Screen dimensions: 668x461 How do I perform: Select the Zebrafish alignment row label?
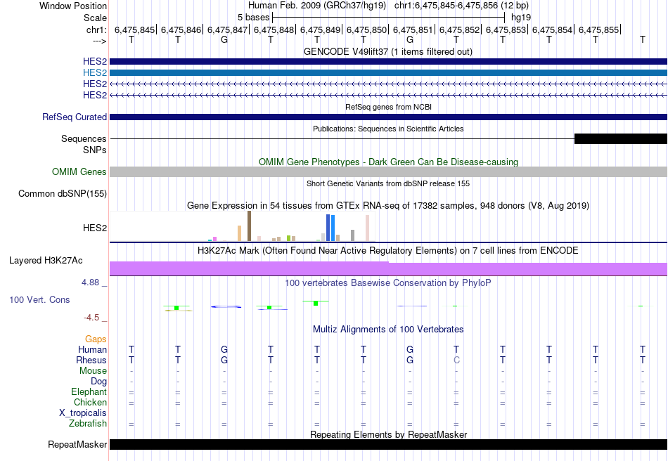click(x=88, y=424)
